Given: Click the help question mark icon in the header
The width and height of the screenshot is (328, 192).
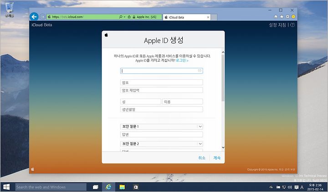Looking at the screenshot, I should coord(292,25).
